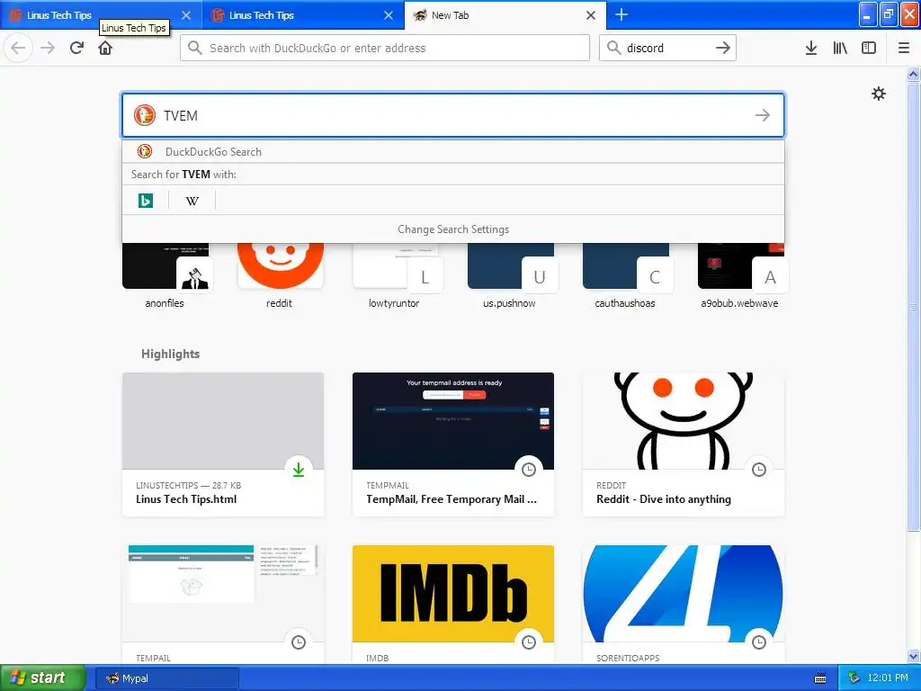
Task: Search TVEM with Wikipedia icon
Action: click(192, 201)
